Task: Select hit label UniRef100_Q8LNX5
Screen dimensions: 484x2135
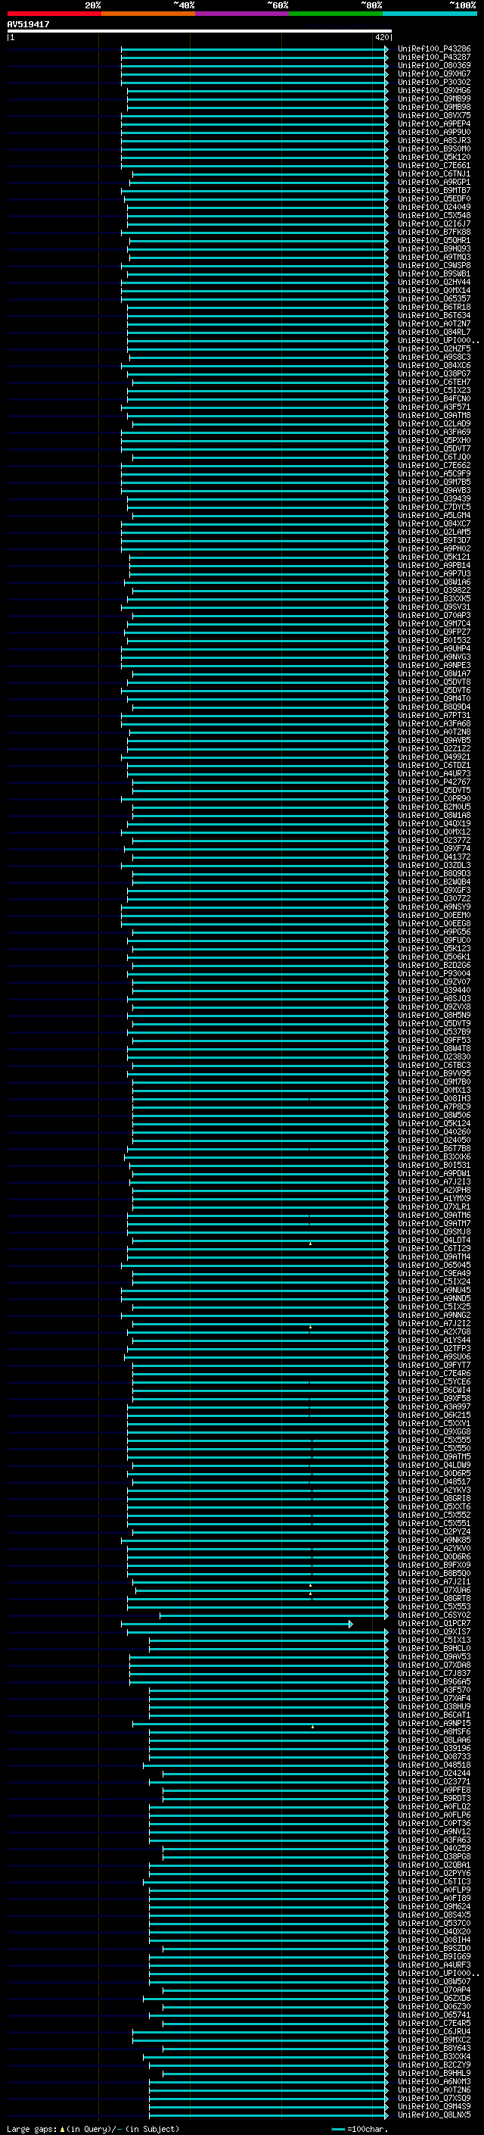Action: [x=434, y=2115]
